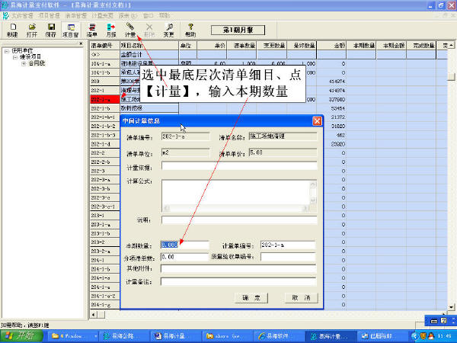Screen dimensions: 457x343
Task: Open the 清单 list toolbar icon
Action: point(92,30)
